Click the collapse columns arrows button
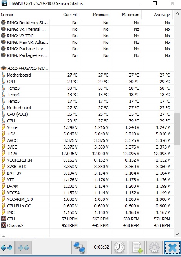The image size is (181, 257). (23, 247)
